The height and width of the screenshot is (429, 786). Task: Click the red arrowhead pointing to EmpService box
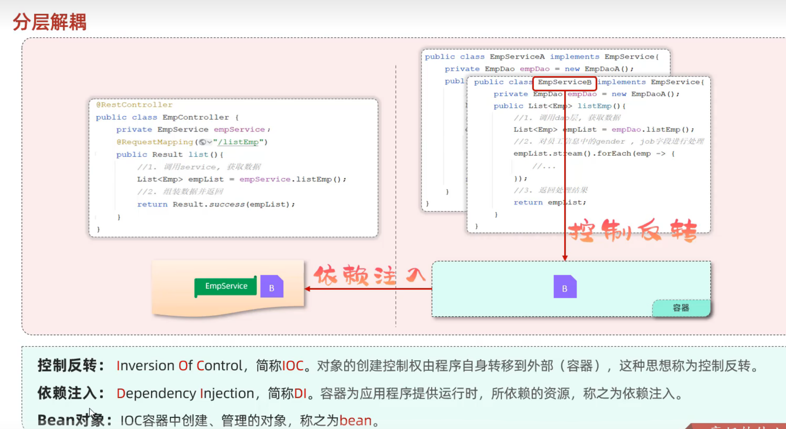coord(308,289)
